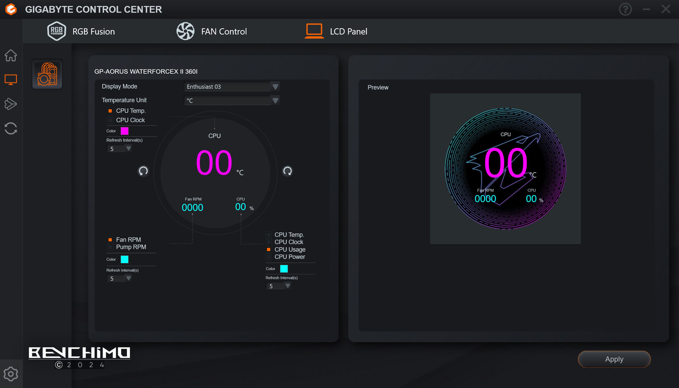Click the LCD preview image
The height and width of the screenshot is (388, 679).
[x=505, y=169]
